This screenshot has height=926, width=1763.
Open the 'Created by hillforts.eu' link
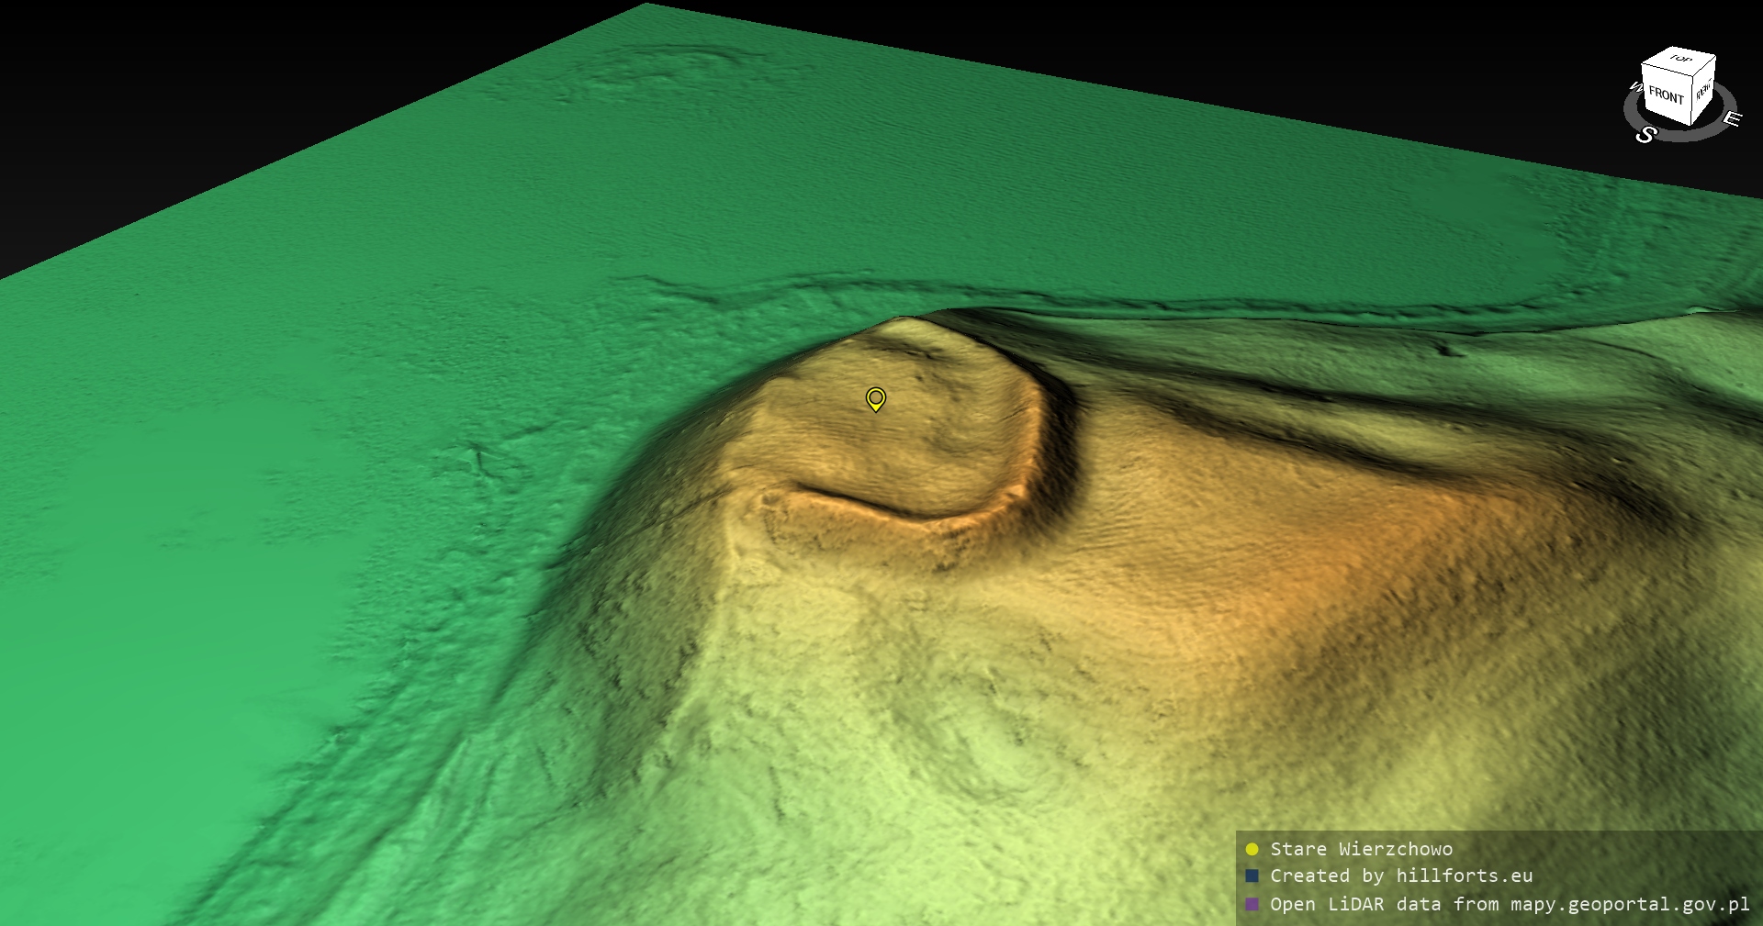pyautogui.click(x=1400, y=876)
